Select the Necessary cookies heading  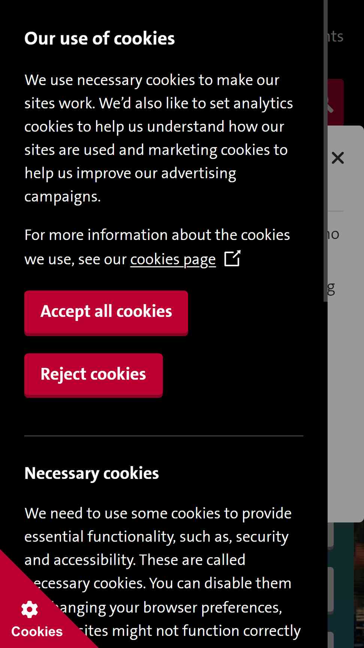click(x=92, y=473)
